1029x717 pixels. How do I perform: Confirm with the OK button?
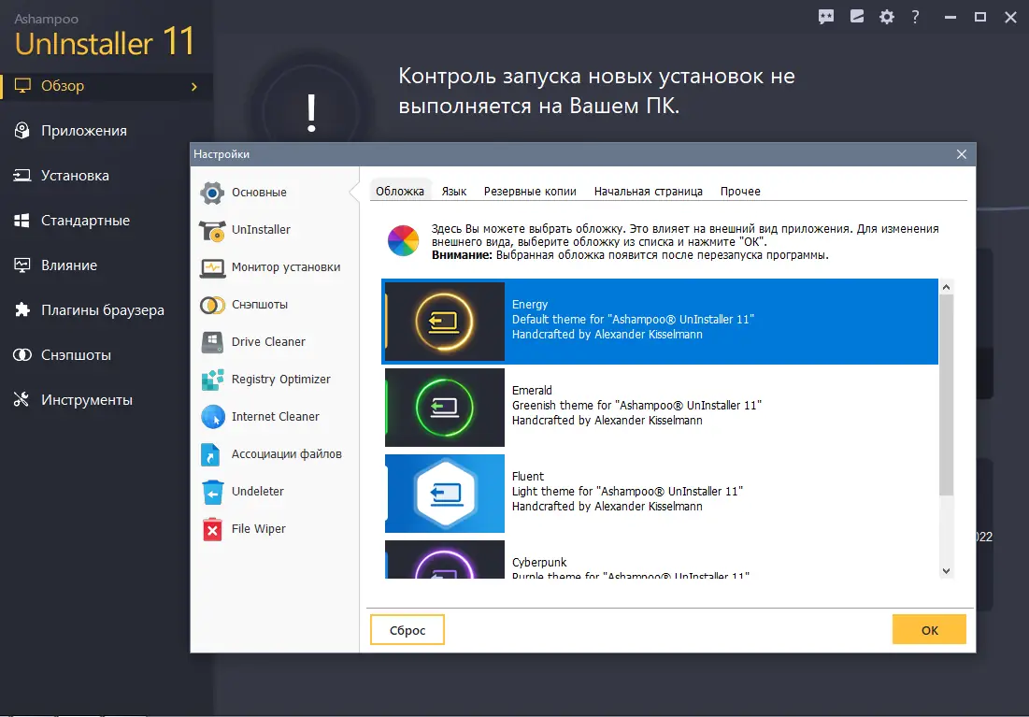[929, 630]
